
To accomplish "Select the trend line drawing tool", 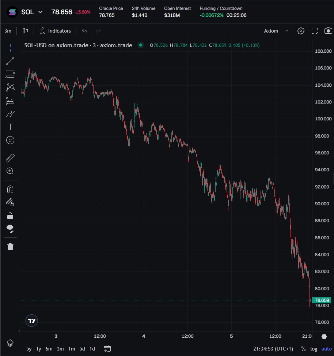I will coord(10,61).
